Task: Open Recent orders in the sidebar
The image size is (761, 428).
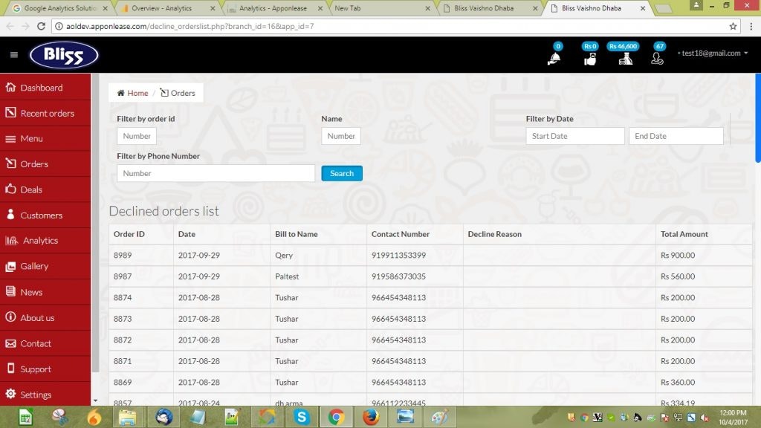Action: click(45, 113)
